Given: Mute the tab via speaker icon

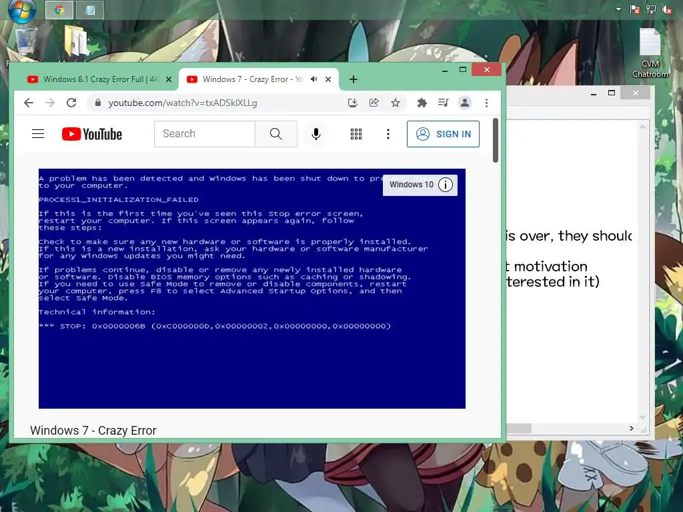Looking at the screenshot, I should 314,79.
